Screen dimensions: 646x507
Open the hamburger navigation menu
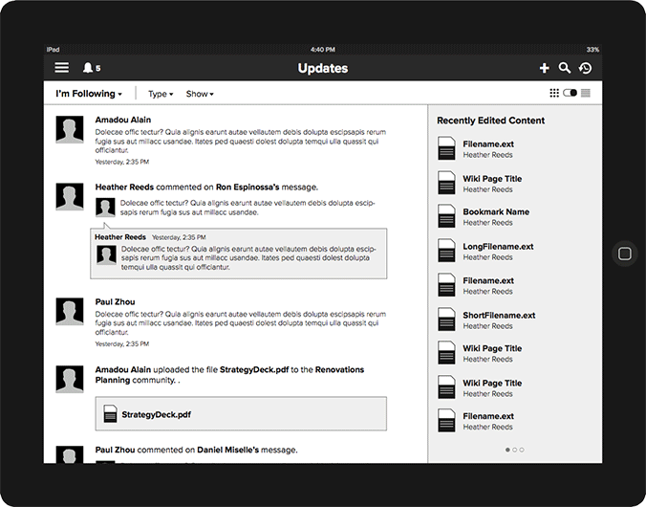pyautogui.click(x=62, y=68)
